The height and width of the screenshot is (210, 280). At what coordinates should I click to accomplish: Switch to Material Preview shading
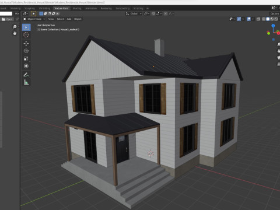pos(272,19)
